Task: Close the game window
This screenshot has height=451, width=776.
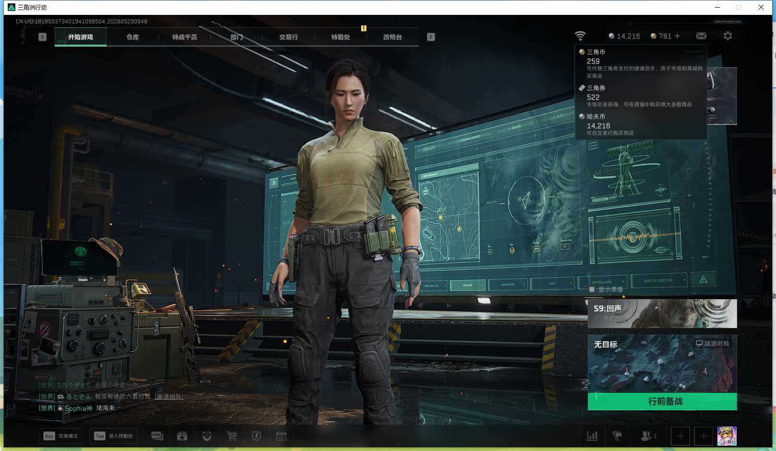Action: click(x=761, y=7)
